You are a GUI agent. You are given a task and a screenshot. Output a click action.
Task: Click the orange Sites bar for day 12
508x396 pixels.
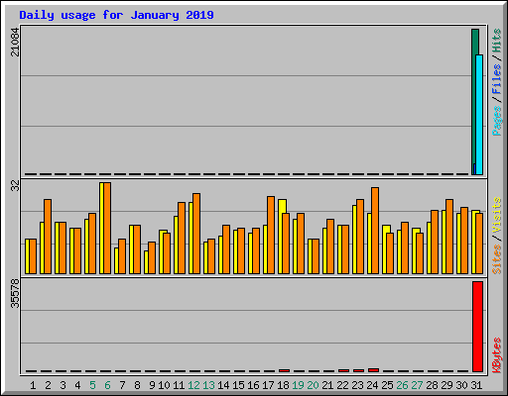click(x=196, y=234)
